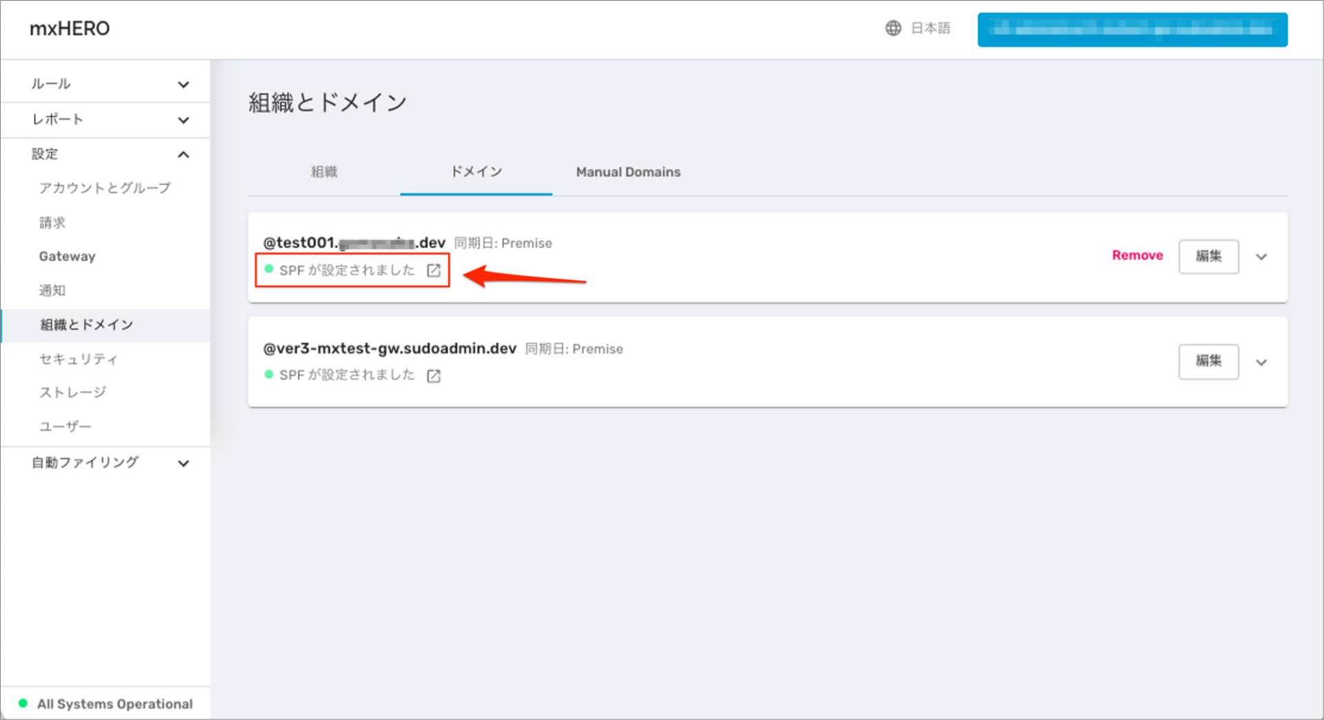Click All Systems Operational status link
This screenshot has height=720, width=1324.
115,704
